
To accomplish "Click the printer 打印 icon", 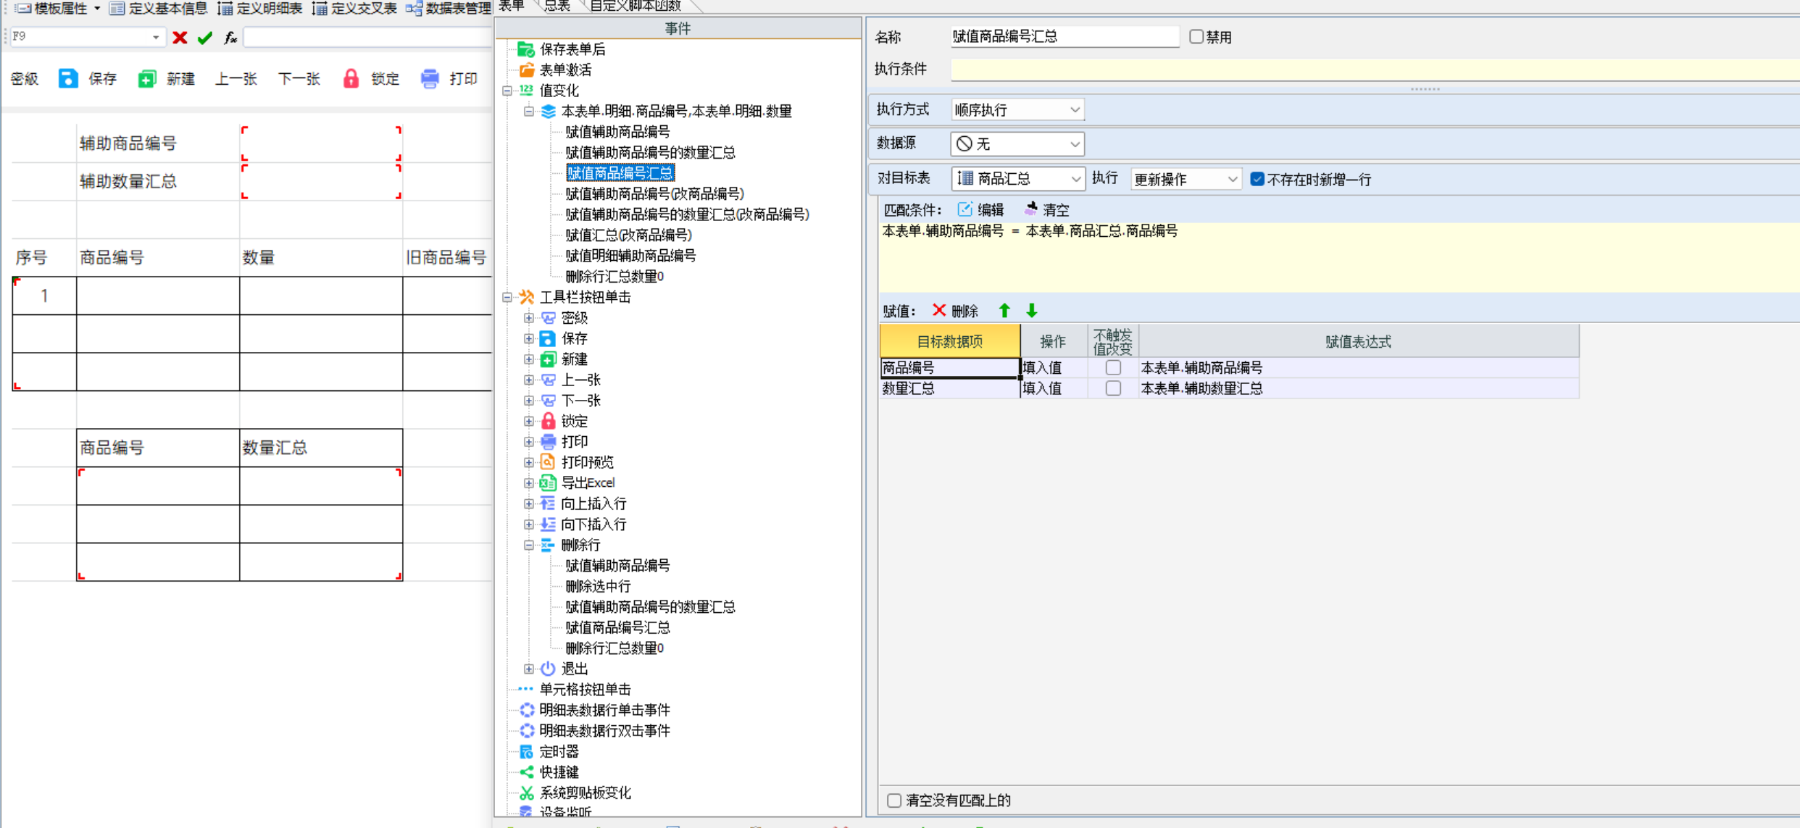I will click(x=430, y=78).
